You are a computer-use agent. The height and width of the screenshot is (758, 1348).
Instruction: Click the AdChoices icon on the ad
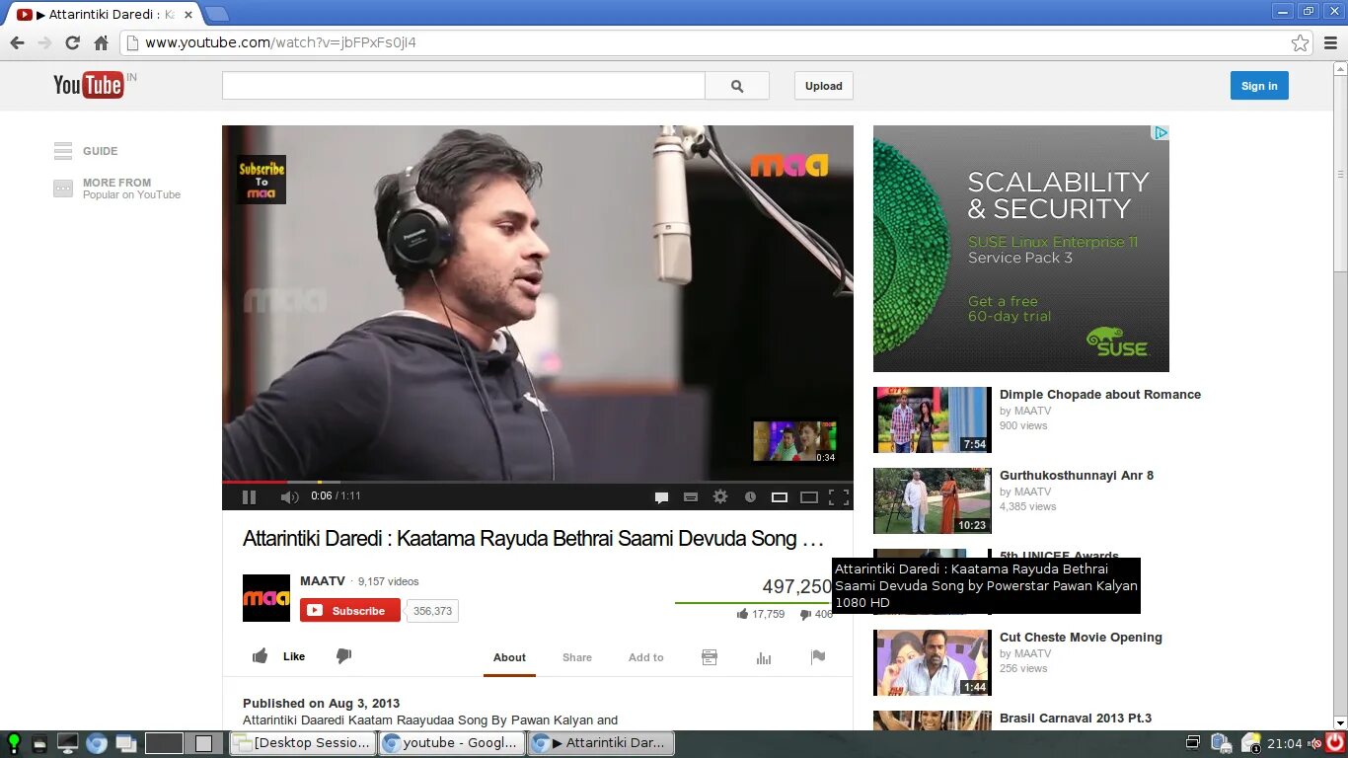tap(1161, 132)
